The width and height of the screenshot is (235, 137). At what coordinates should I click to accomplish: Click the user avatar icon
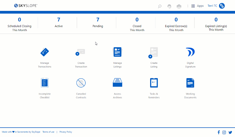[222, 6]
